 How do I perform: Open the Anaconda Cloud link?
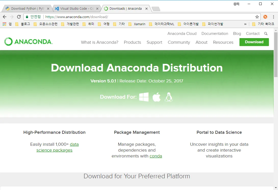coord(182,34)
